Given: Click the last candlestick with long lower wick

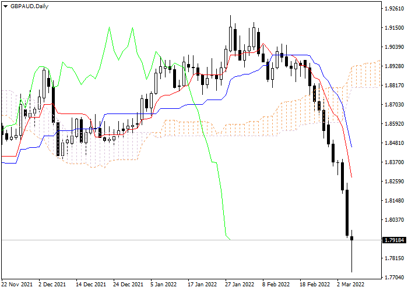Looking at the screenshot, I should pos(352,251).
